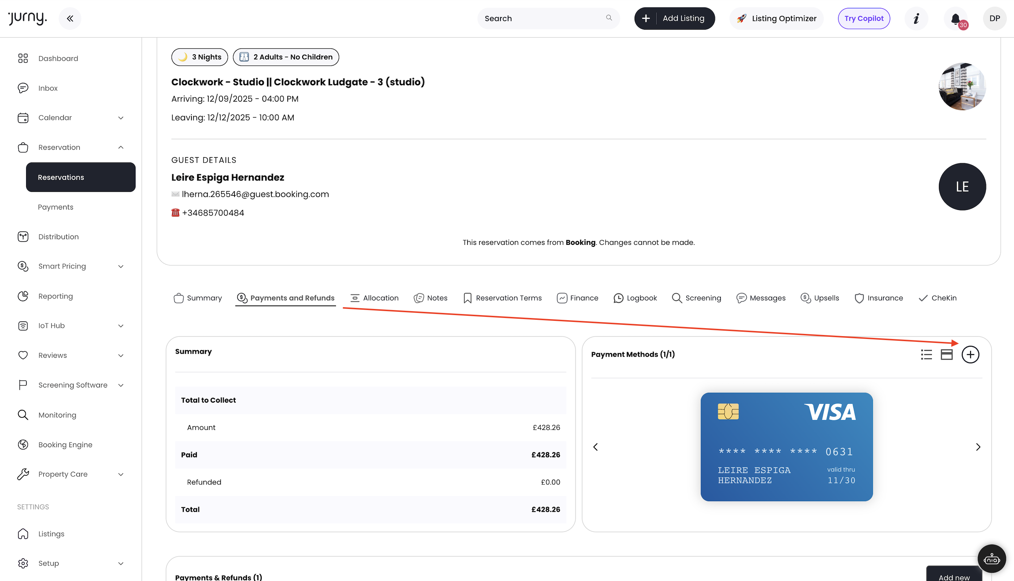Add a new payment method plus icon
This screenshot has width=1014, height=581.
[x=970, y=354]
